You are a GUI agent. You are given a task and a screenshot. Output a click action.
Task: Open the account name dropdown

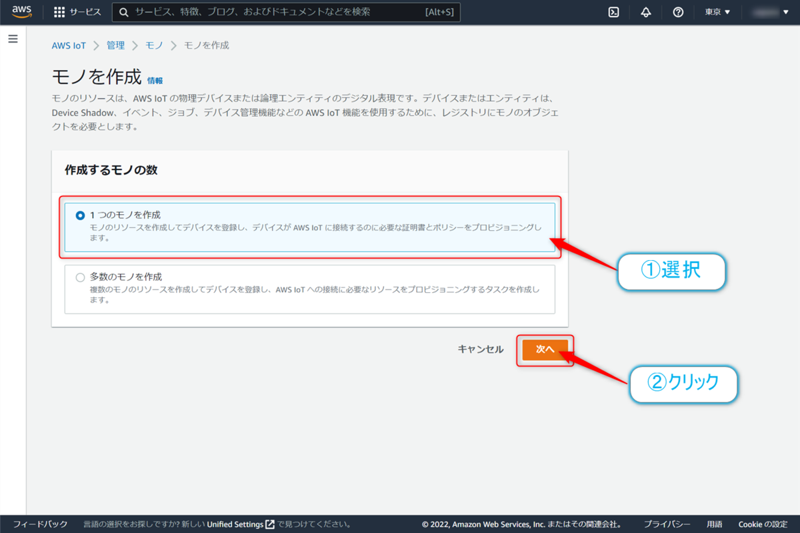pos(771,12)
